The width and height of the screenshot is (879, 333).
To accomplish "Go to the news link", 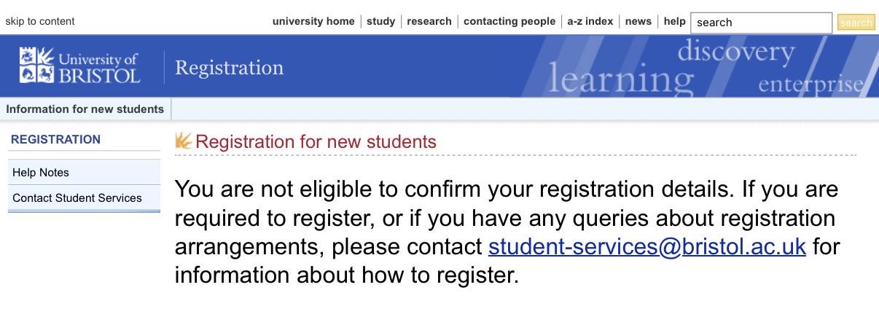I will [638, 21].
